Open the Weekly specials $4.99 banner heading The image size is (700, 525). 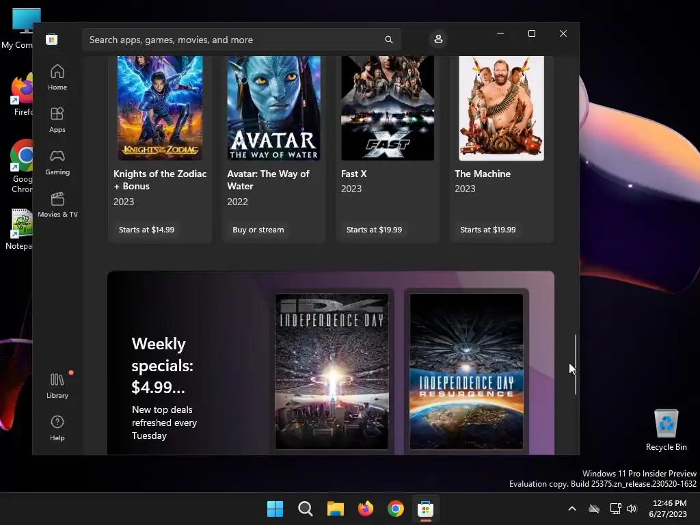click(x=163, y=365)
